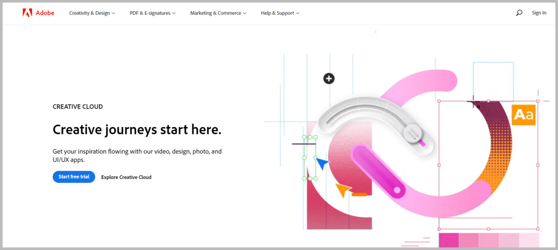Click the Creative journeys start here heading
The width and height of the screenshot is (558, 250).
coord(137,130)
